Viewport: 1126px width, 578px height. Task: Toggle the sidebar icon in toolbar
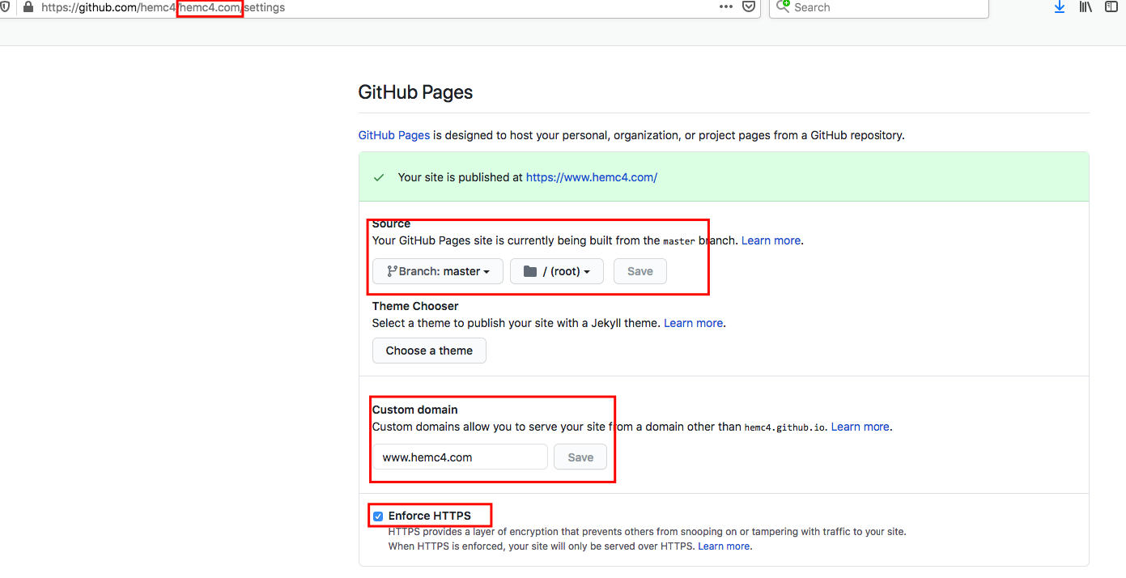1112,6
